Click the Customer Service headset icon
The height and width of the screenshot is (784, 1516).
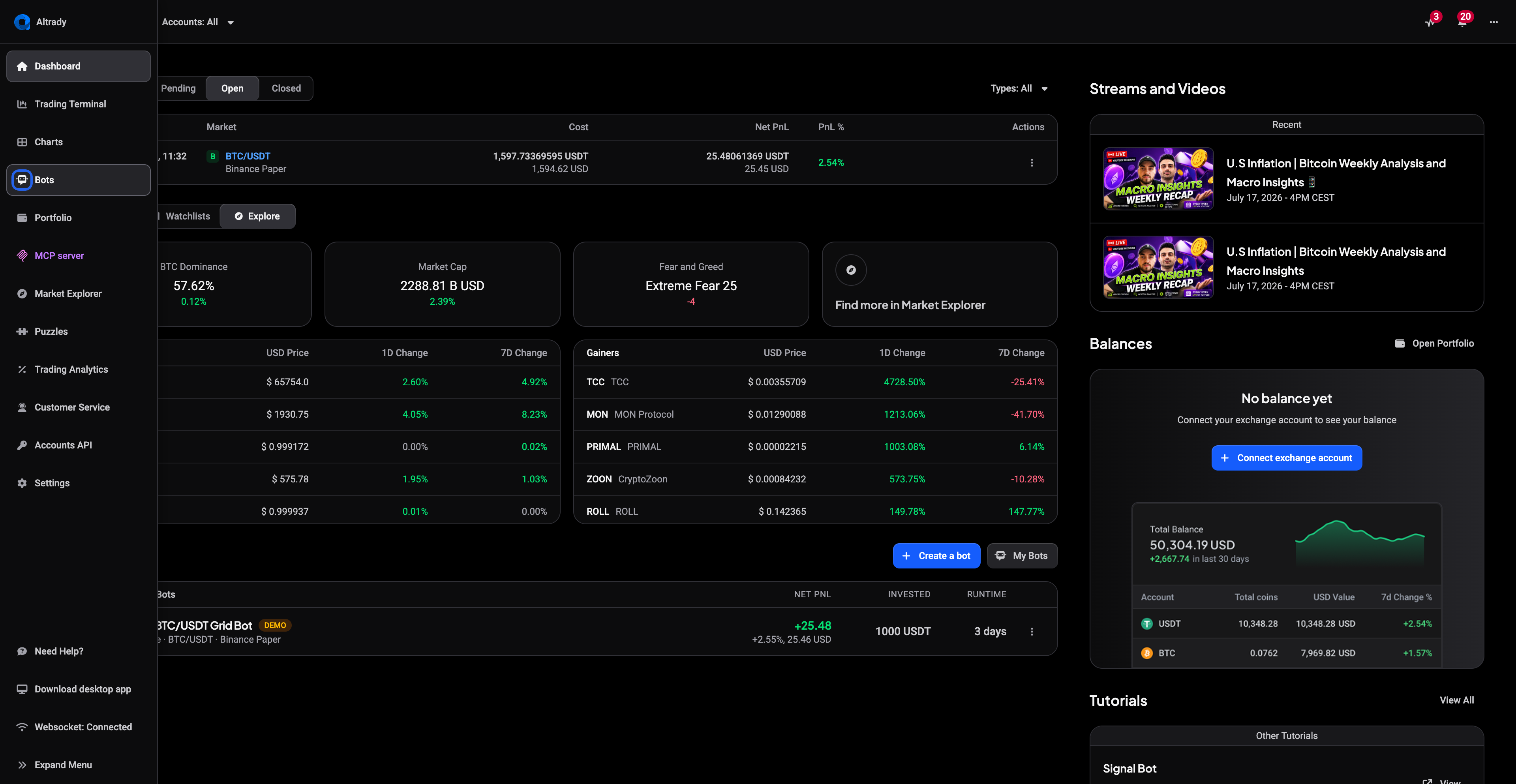click(23, 407)
